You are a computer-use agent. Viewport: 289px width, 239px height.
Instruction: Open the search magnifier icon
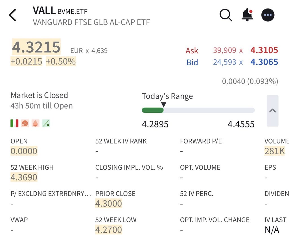tap(226, 15)
